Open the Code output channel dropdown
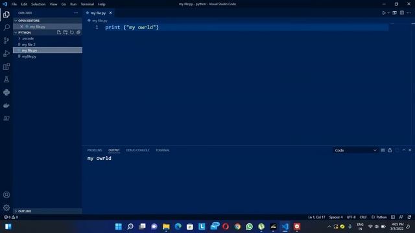 (355, 150)
